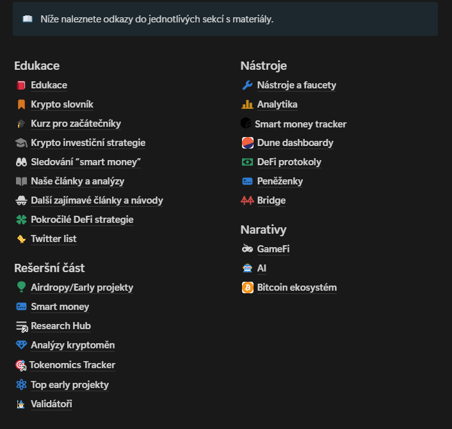The image size is (452, 429).
Task: Click the orange bookmark icon for Krypto slovník
Action: pos(21,104)
